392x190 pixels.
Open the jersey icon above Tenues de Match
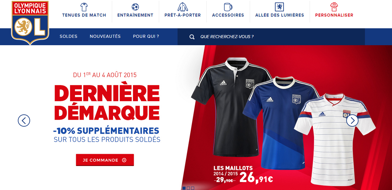84,7
